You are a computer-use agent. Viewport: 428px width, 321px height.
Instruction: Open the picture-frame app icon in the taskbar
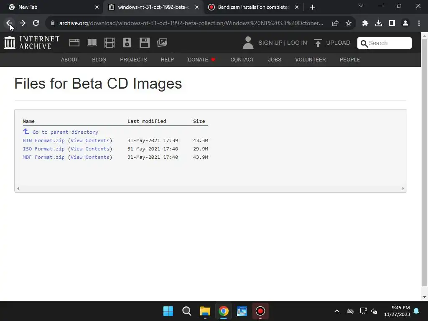coord(242,311)
